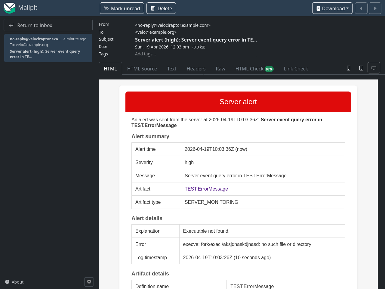The width and height of the screenshot is (385, 289).
Task: Click the 8.3 kB message size
Action: click(x=199, y=47)
